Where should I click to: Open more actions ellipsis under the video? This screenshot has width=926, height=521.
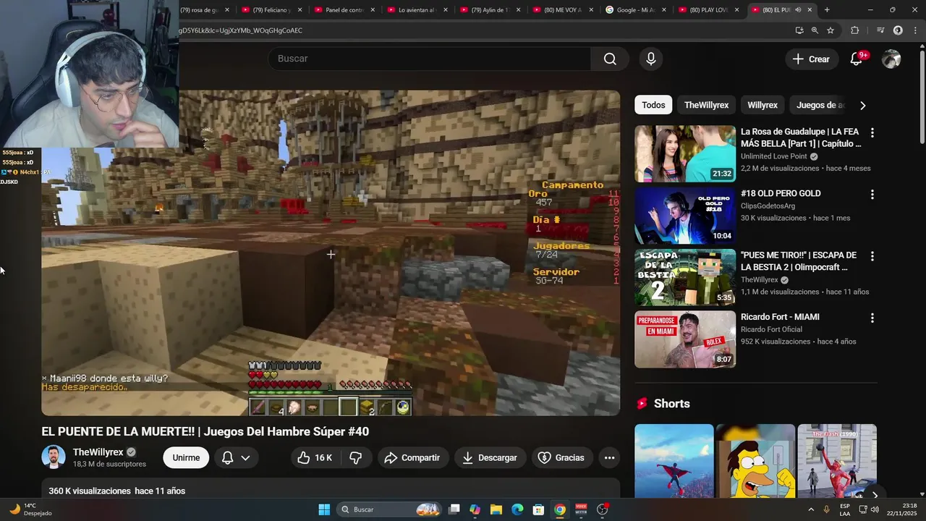coord(609,457)
